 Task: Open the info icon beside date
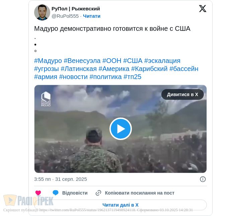point(203,179)
